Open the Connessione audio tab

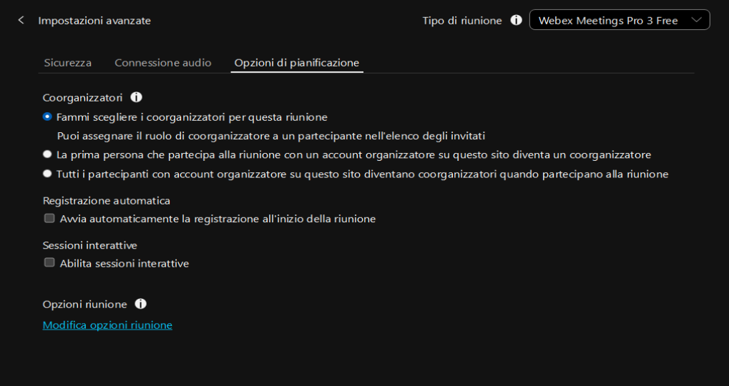tap(162, 63)
